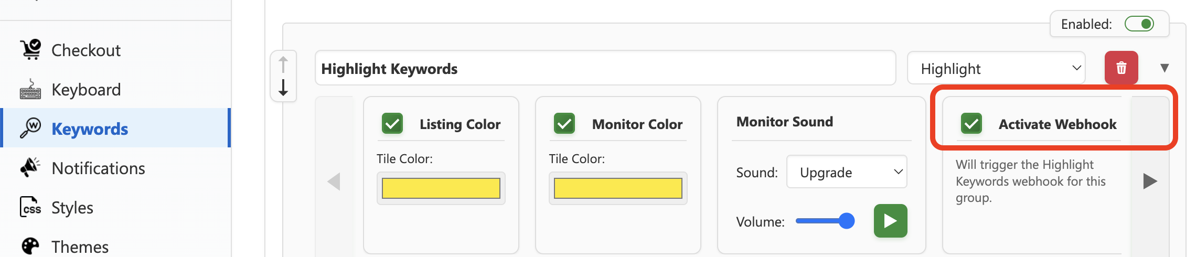
Task: Disable the Activate Webhook checkbox
Action: (971, 124)
